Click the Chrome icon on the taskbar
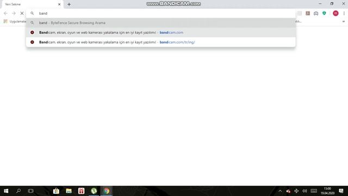This screenshot has width=348, height=196. 107,191
